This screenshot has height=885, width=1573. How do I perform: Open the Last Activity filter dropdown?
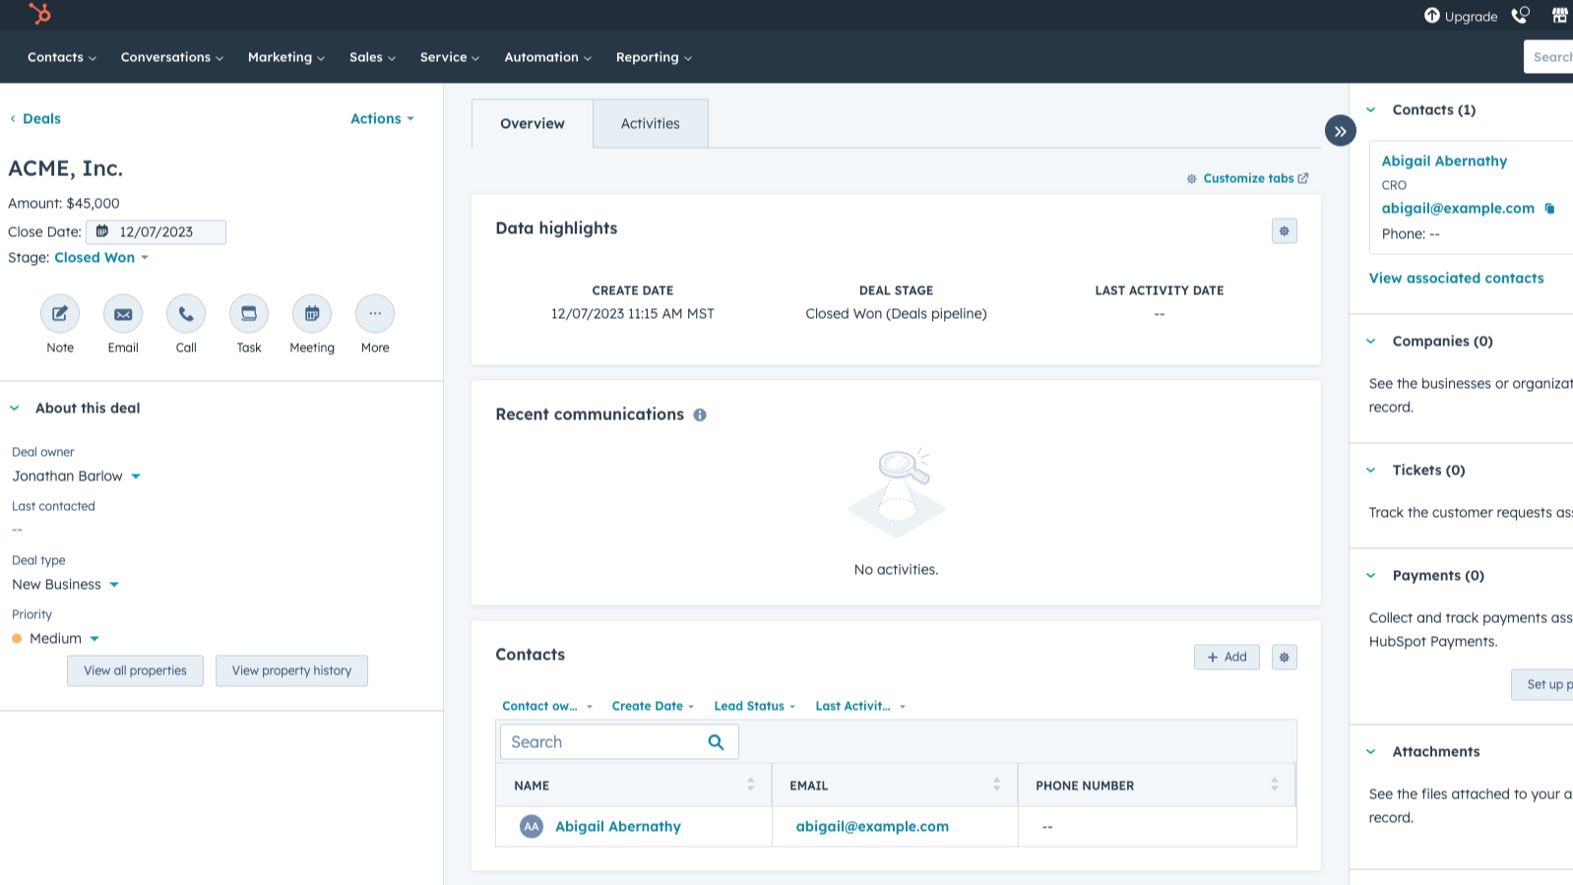click(x=860, y=707)
